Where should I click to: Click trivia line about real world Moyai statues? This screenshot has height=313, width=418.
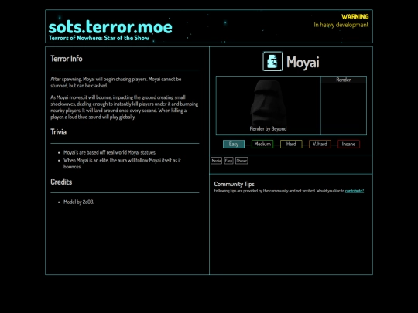110,152
